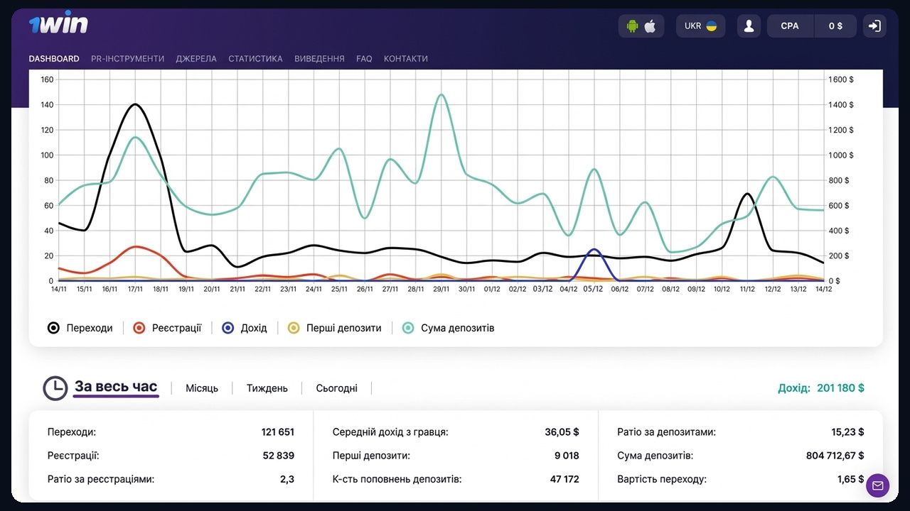Viewport: 910px width, 511px height.
Task: Click the Реєстрації value 52 839
Action: point(279,456)
